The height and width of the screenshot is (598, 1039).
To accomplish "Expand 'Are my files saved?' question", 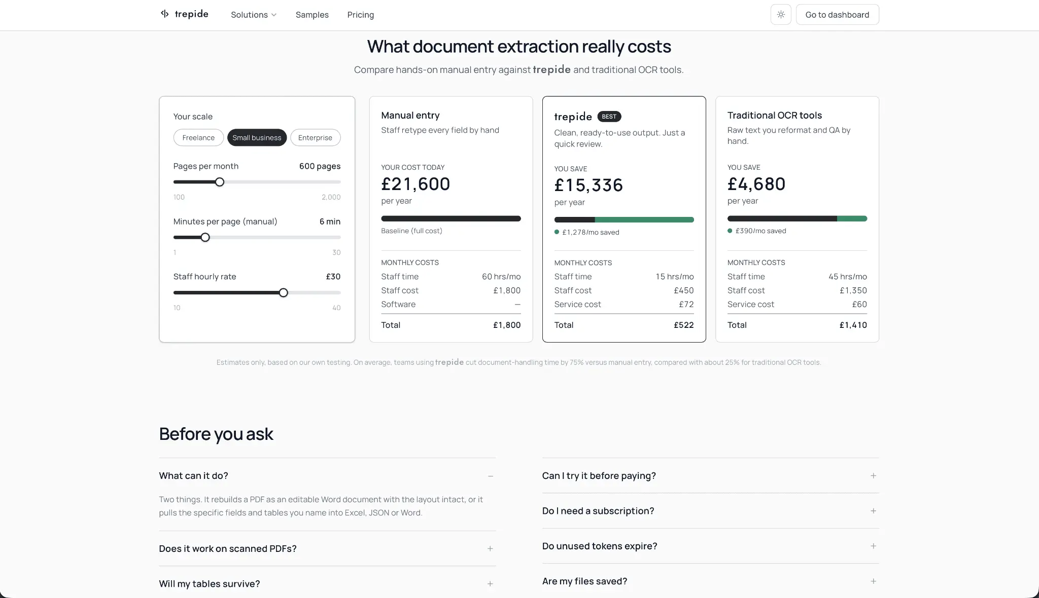I will click(710, 581).
